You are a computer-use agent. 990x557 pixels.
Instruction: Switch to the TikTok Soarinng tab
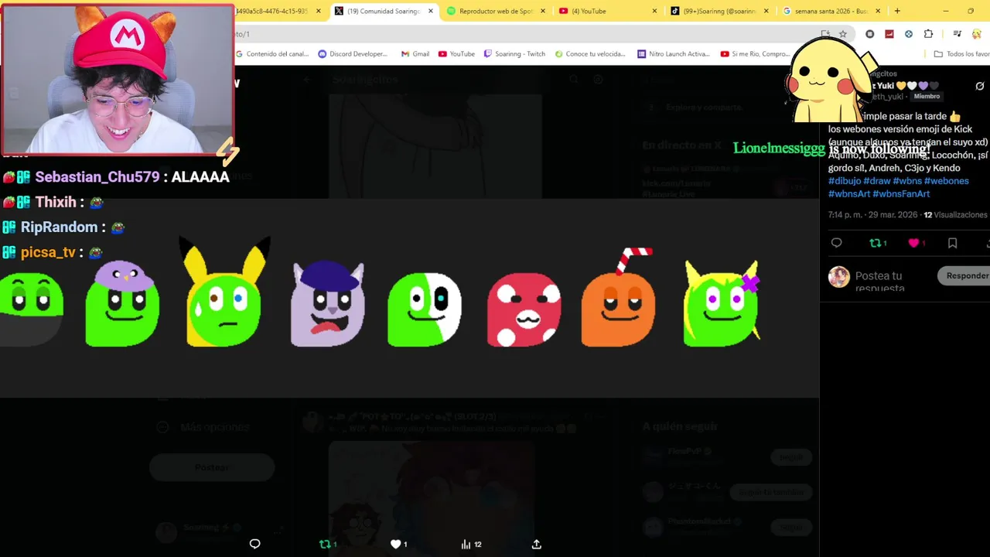719,11
